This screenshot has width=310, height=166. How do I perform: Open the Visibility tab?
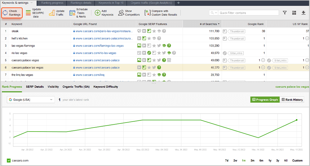[x=53, y=87]
